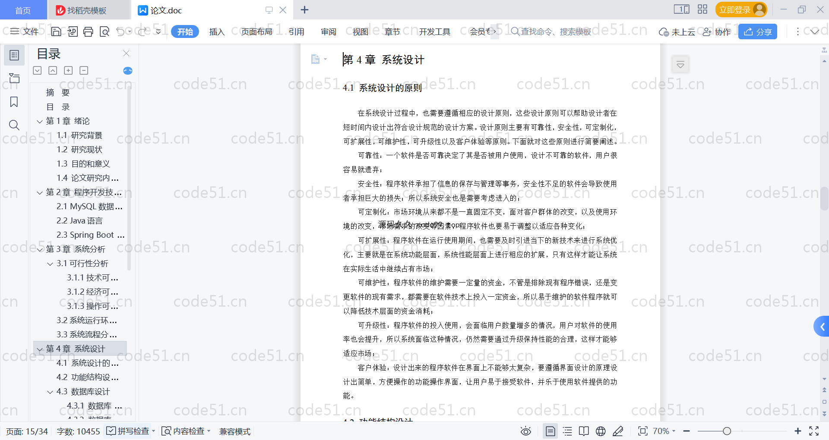Click the fit page zoom icon

(643, 431)
